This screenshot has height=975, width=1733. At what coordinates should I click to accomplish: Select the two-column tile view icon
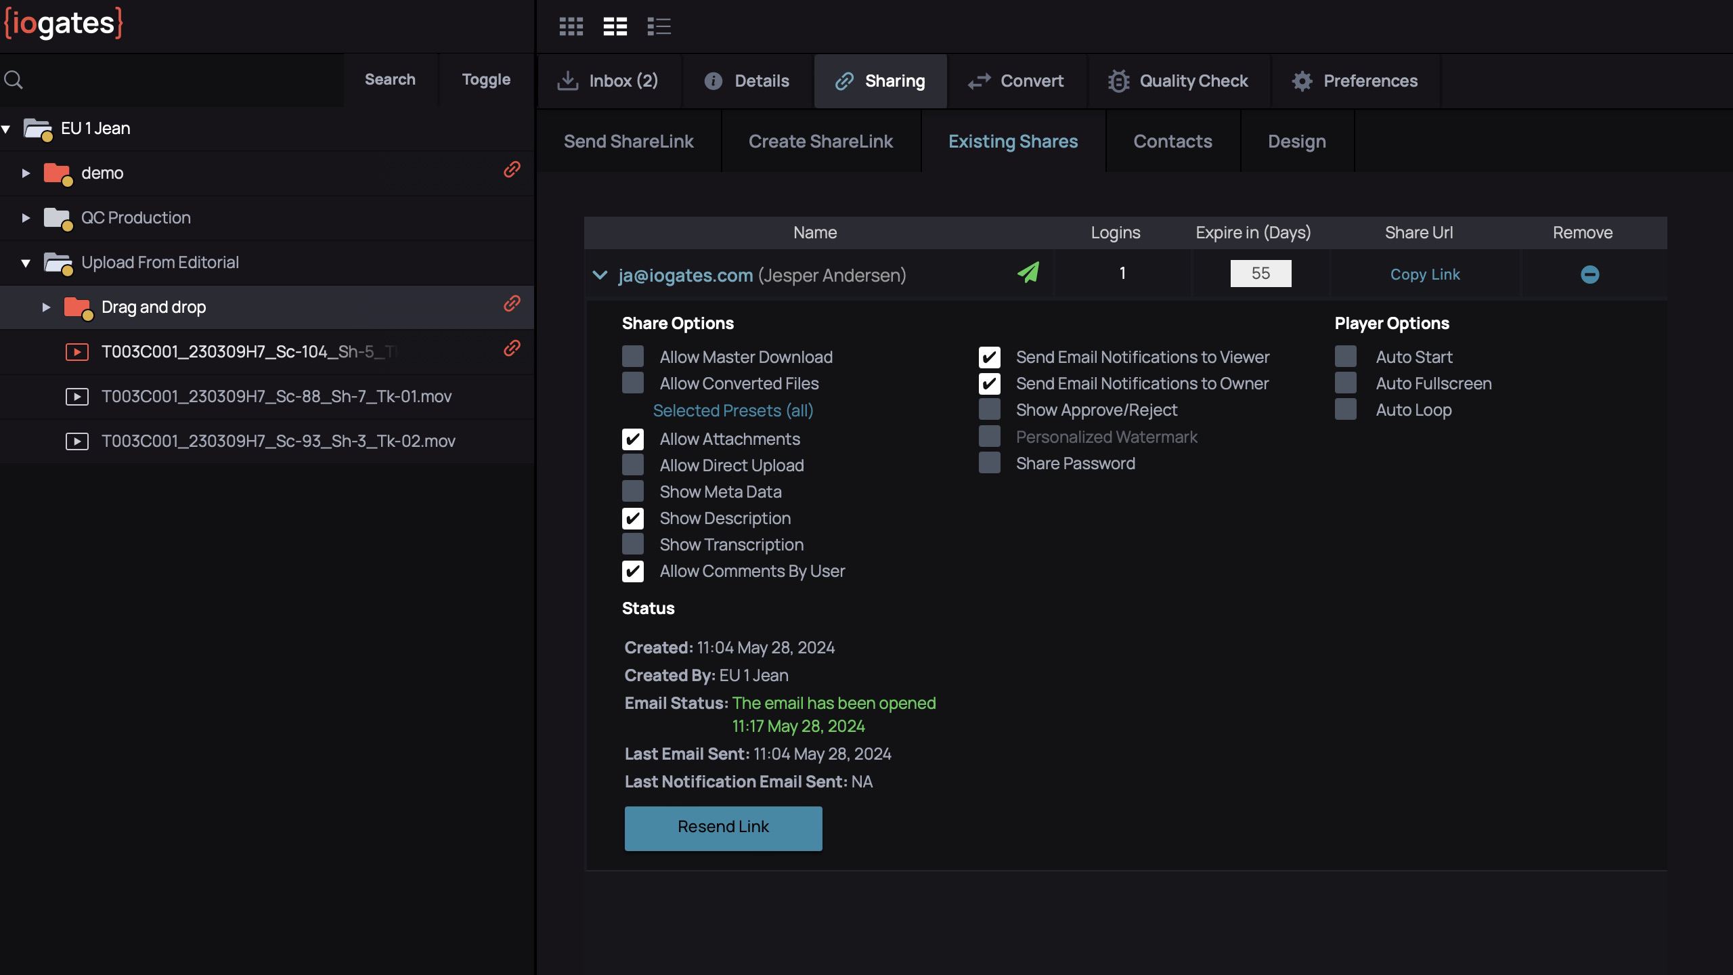click(615, 26)
